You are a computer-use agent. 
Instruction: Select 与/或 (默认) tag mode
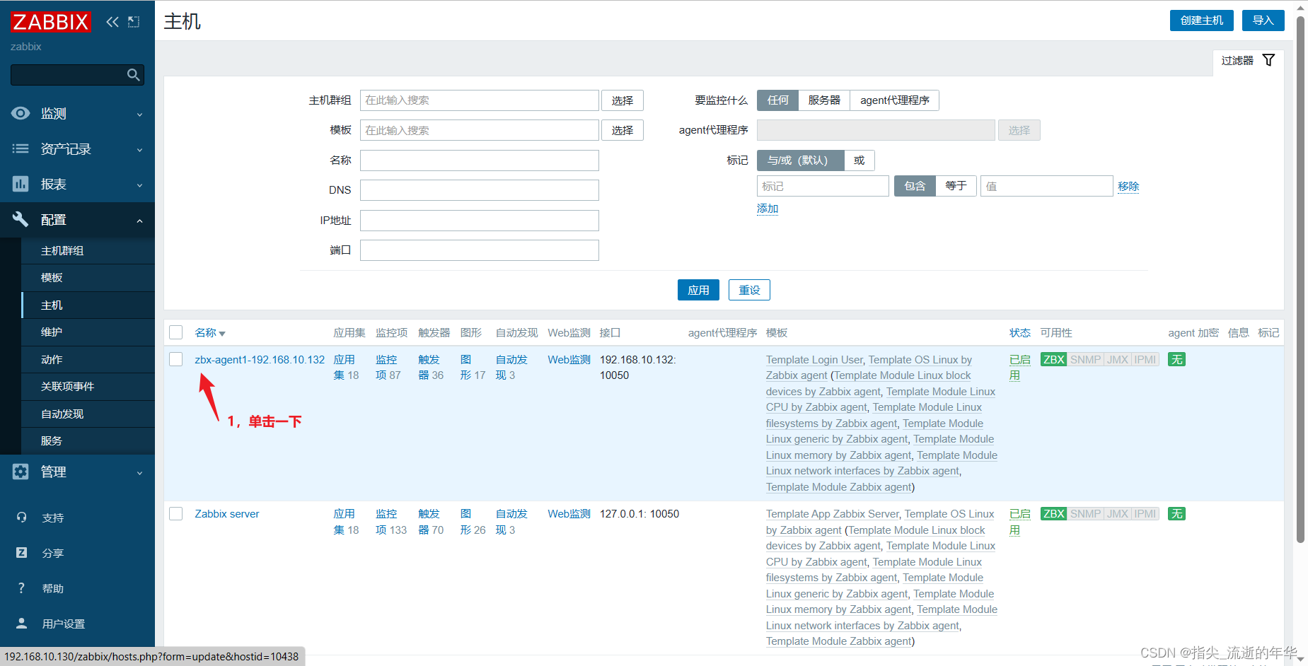(x=800, y=160)
